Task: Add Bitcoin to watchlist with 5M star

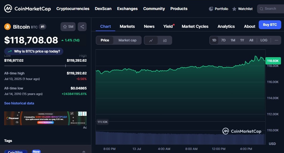Action: click(68, 27)
